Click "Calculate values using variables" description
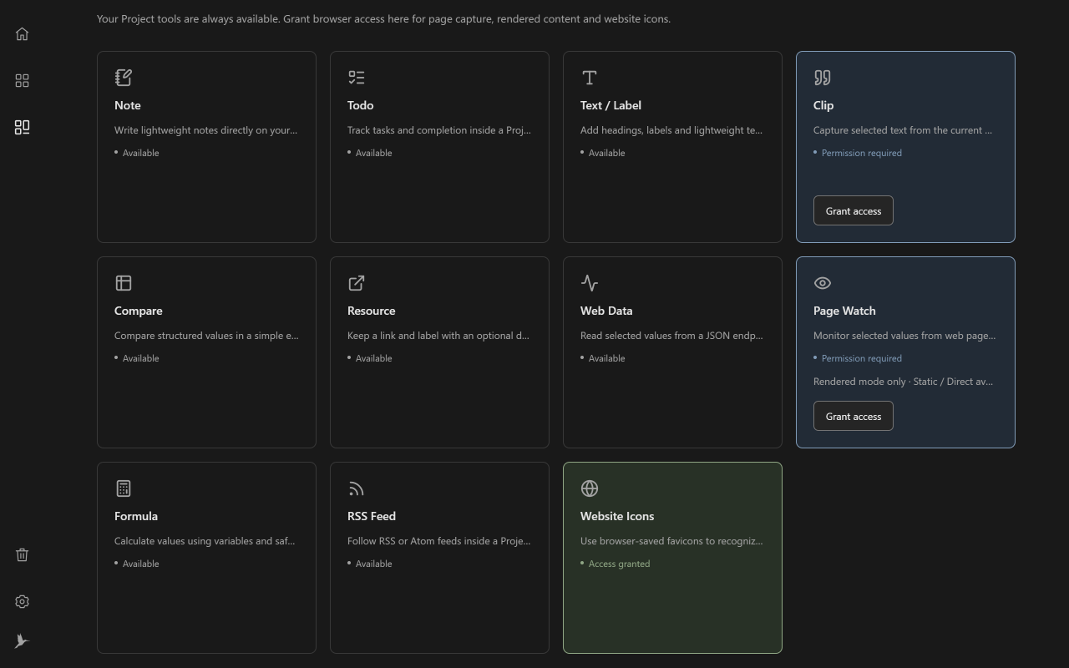 click(205, 541)
